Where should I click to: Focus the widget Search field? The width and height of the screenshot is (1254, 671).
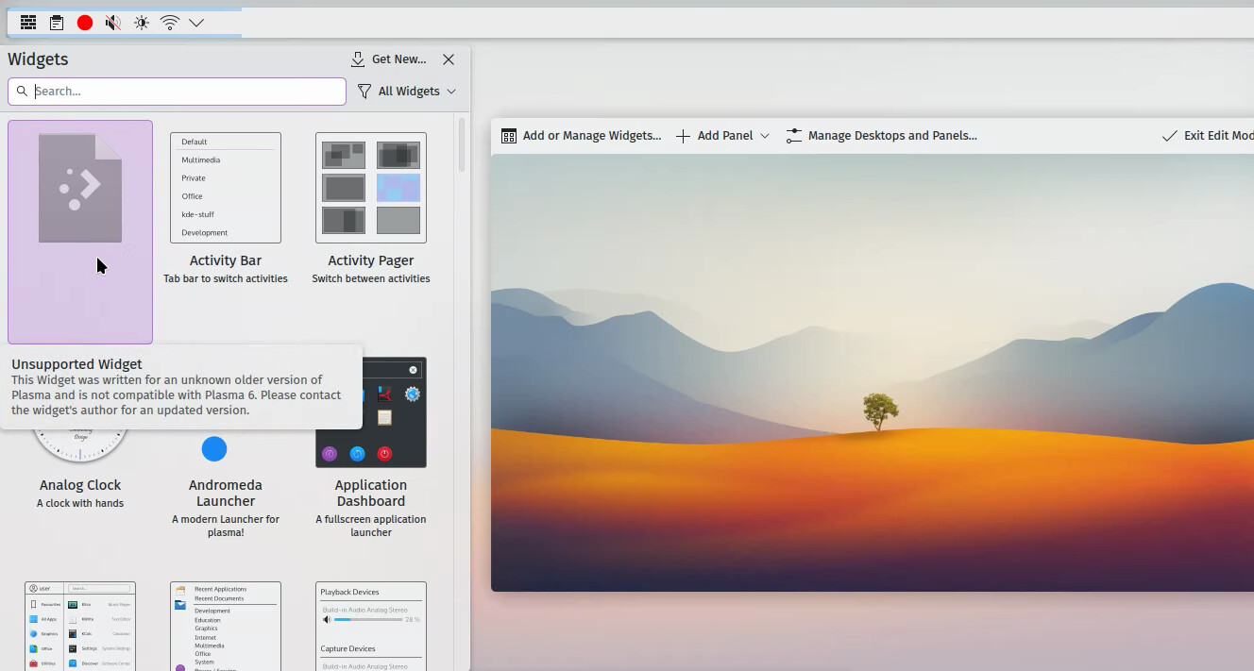(179, 92)
